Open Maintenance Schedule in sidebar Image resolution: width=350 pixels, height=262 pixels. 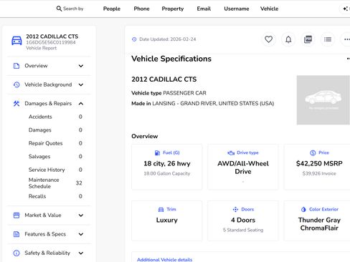point(44,183)
